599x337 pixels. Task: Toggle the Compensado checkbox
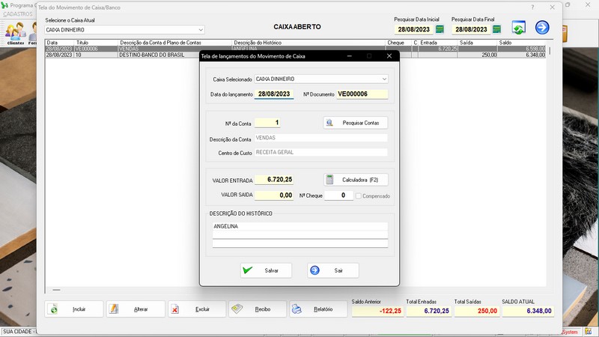359,195
